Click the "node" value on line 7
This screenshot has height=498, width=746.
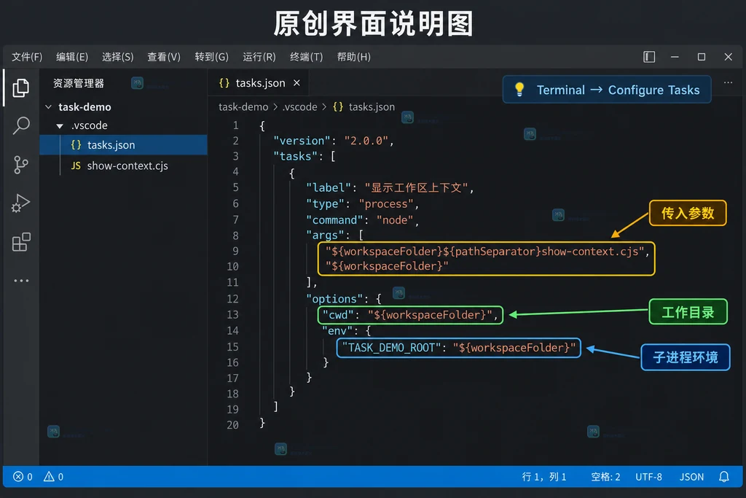coord(395,220)
